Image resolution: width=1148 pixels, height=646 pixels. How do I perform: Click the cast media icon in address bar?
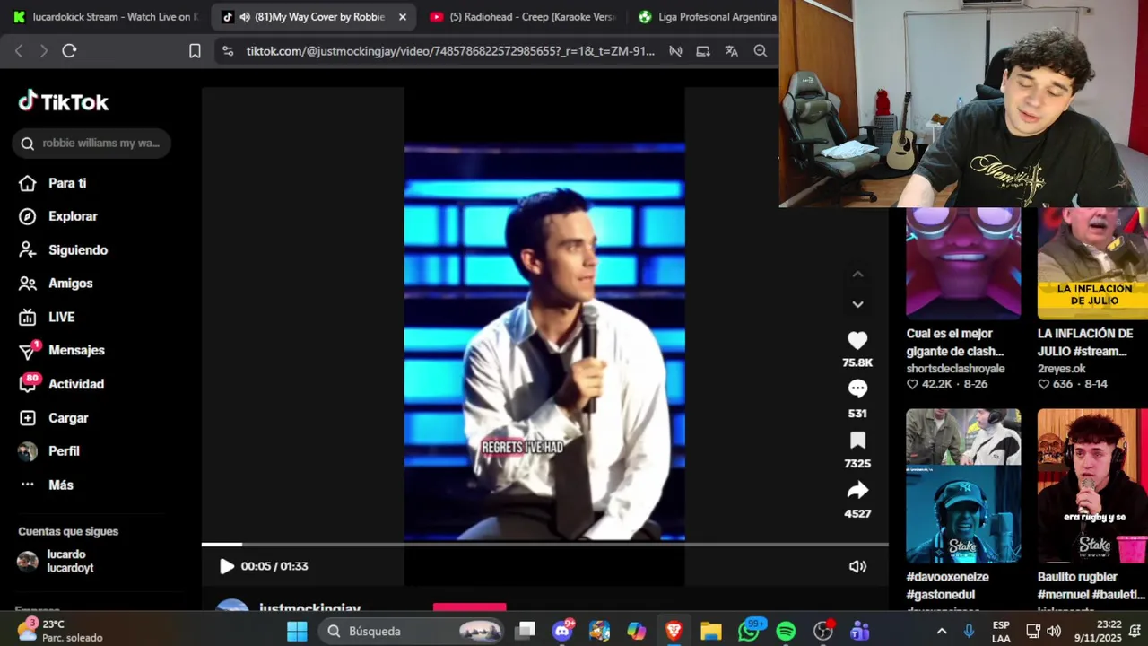(x=702, y=51)
